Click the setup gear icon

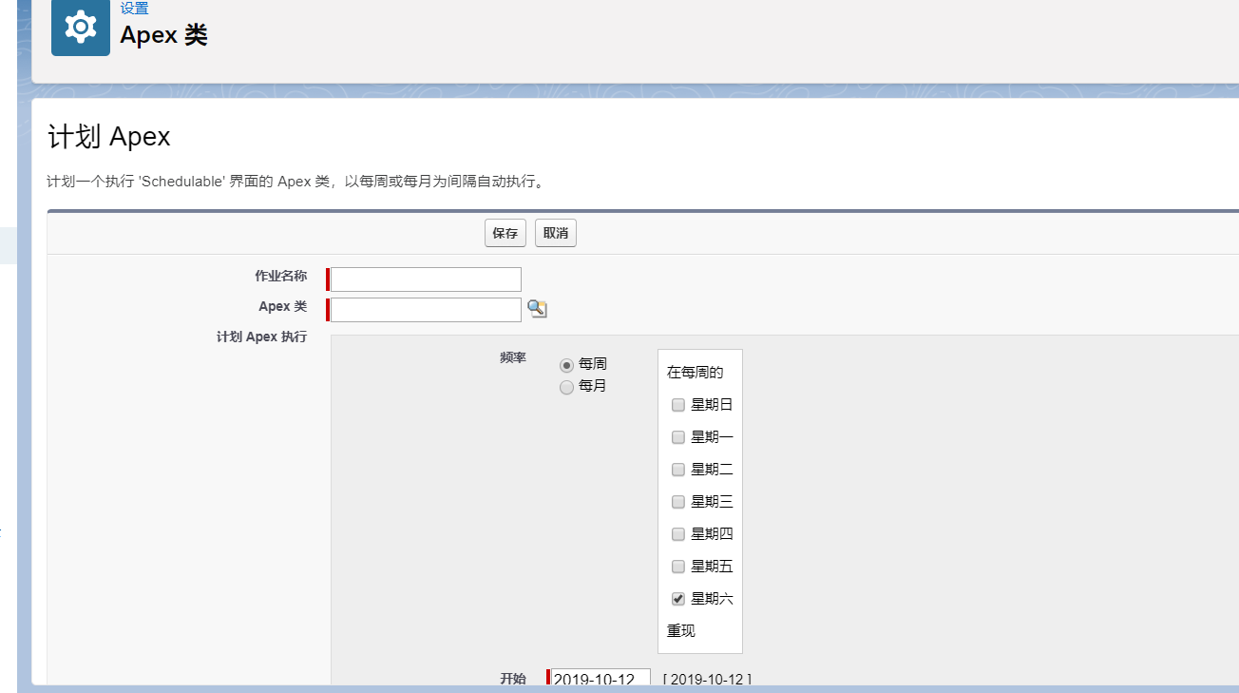coord(81,28)
